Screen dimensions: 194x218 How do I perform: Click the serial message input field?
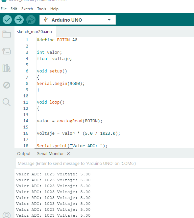tap(105, 163)
